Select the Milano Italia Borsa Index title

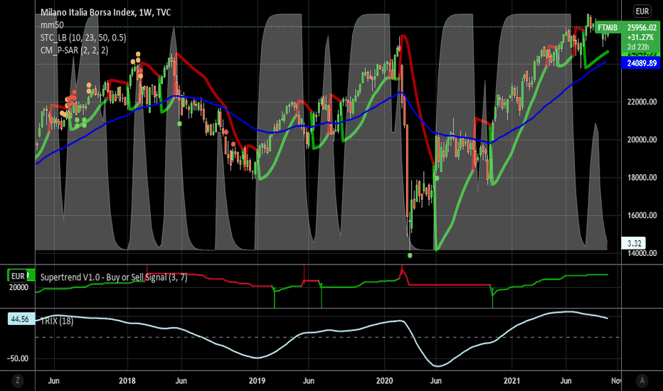tap(106, 12)
